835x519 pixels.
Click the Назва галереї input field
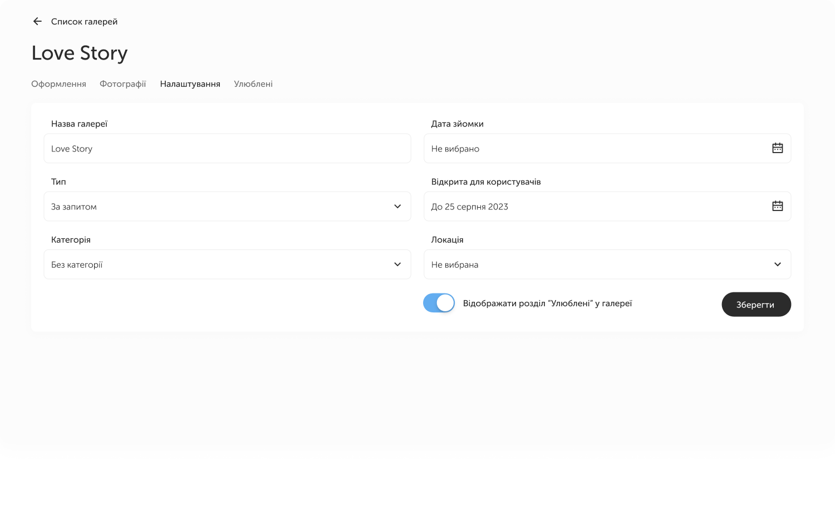click(x=227, y=149)
